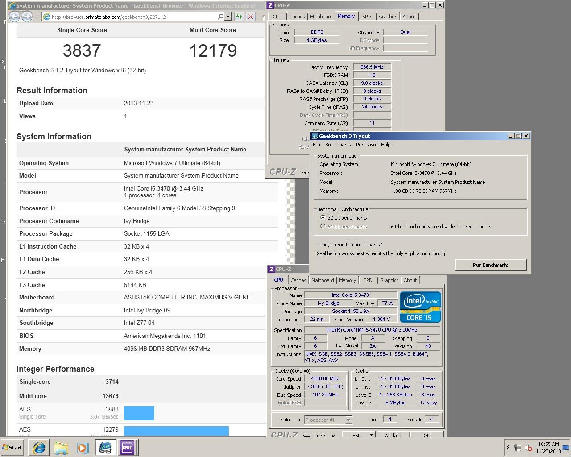The image size is (571, 457).
Task: Click the Internet Explorer title bar page icon
Action: [x=12, y=6]
